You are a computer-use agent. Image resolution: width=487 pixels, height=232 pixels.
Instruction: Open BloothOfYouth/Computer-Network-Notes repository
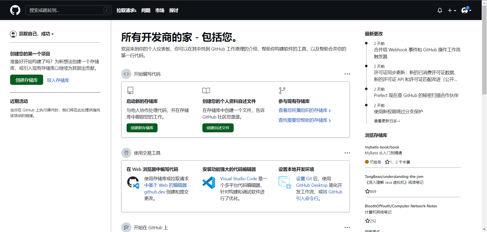click(x=401, y=206)
